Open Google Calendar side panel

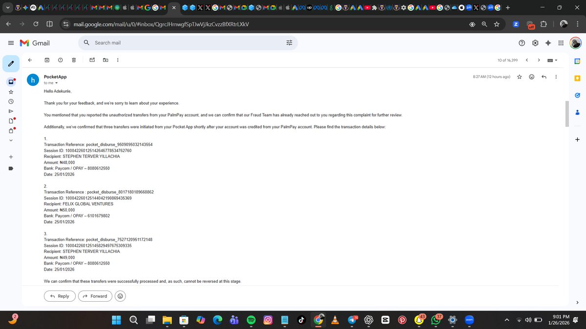577,60
